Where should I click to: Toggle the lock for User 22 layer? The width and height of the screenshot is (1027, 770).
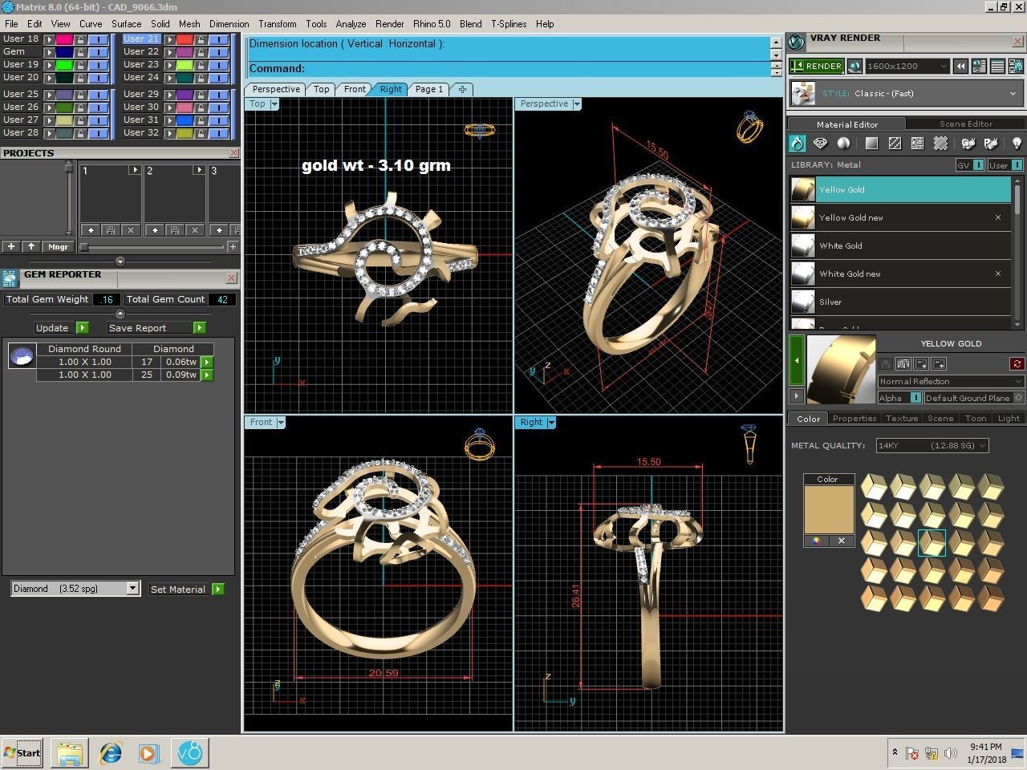coord(201,52)
